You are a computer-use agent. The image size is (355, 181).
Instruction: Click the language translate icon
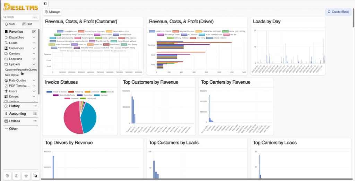tap(35, 176)
